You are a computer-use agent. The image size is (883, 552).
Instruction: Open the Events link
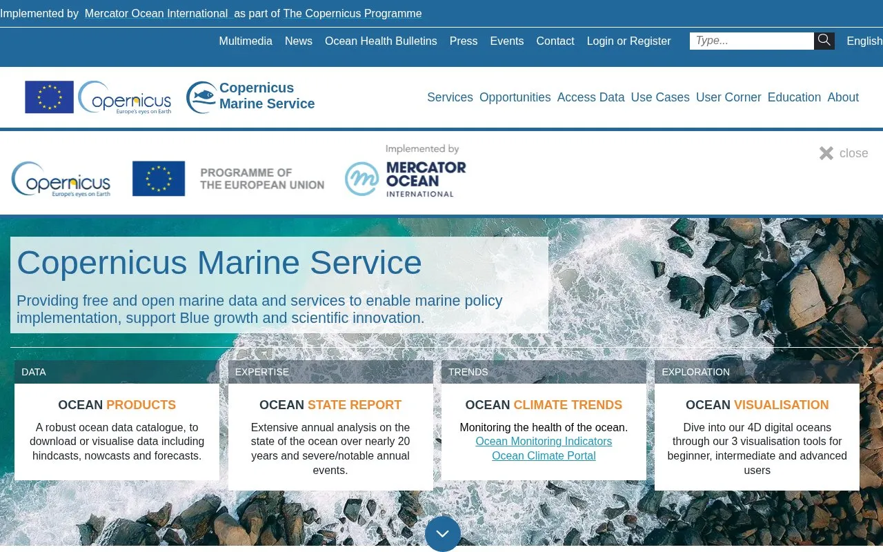tap(507, 41)
